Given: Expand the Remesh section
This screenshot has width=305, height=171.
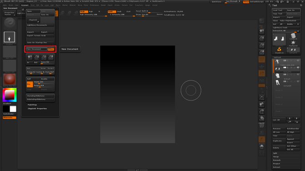Looking at the screenshot, I should point(276,160).
